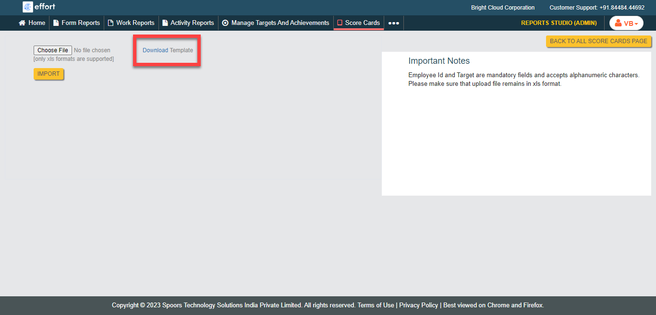Click the effort logo icon
The height and width of the screenshot is (315, 656).
[x=28, y=7]
